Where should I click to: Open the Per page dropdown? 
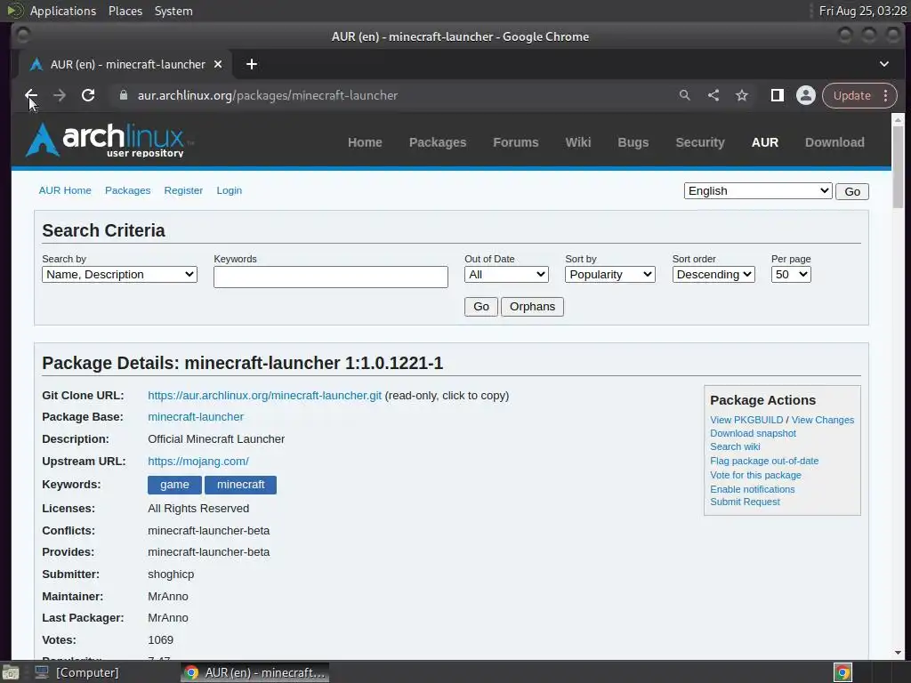[x=791, y=275]
